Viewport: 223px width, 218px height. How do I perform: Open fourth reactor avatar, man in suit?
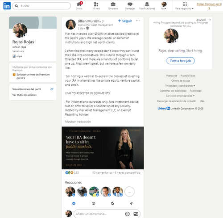[106, 192]
